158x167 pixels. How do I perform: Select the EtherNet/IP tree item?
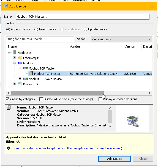coord(31,58)
